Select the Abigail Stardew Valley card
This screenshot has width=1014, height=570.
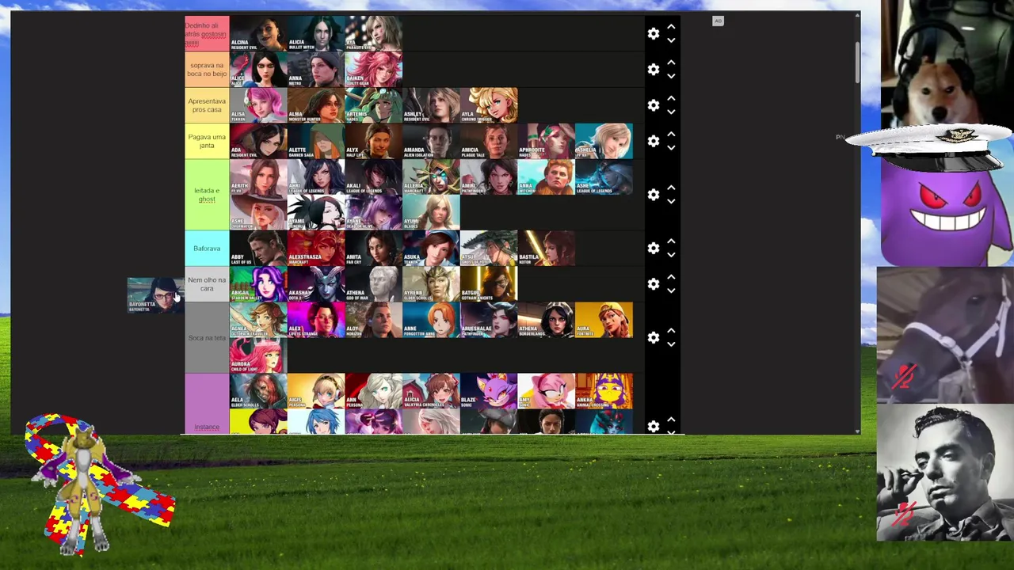tap(258, 284)
